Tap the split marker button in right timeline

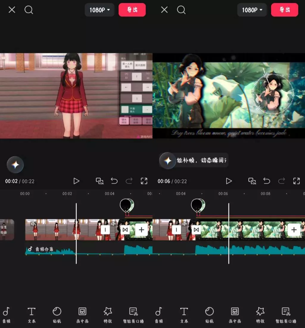click(x=176, y=230)
